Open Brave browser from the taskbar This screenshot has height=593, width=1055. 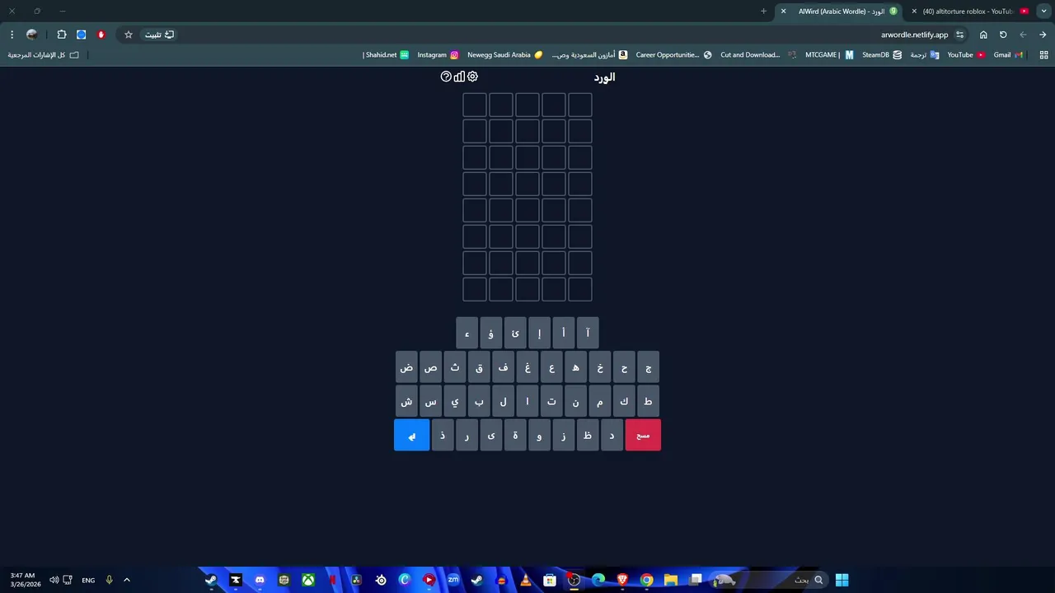(x=622, y=580)
